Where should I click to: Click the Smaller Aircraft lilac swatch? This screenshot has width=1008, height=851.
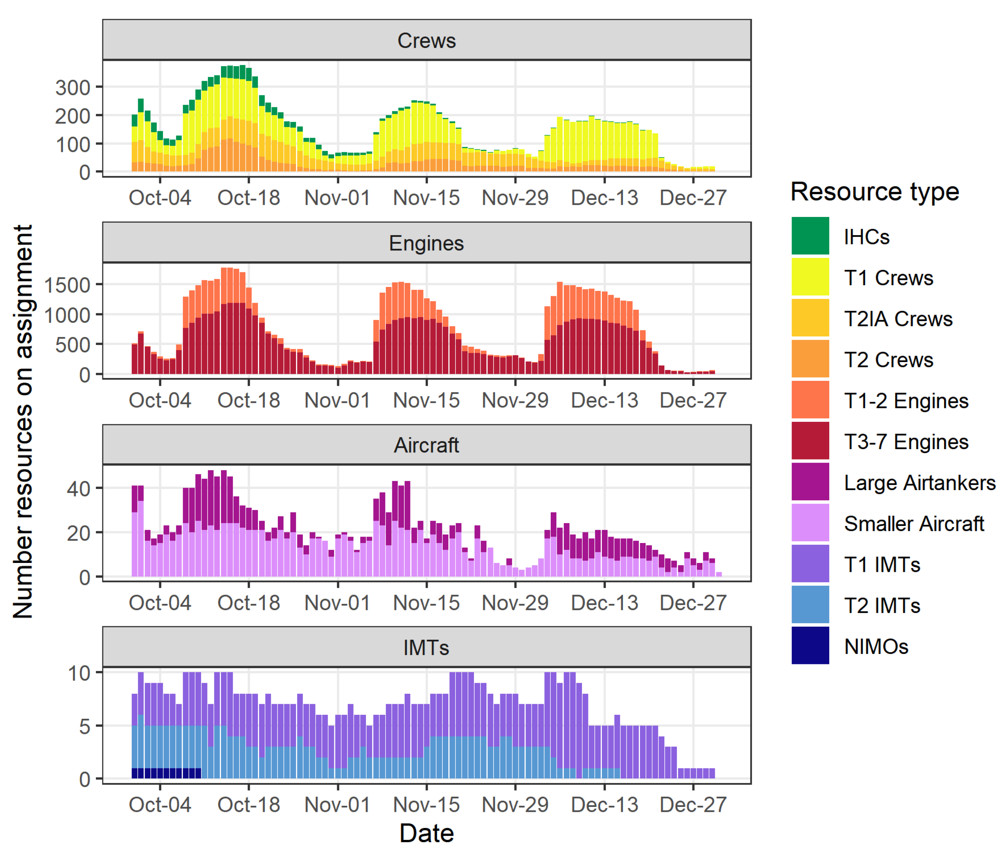point(810,523)
